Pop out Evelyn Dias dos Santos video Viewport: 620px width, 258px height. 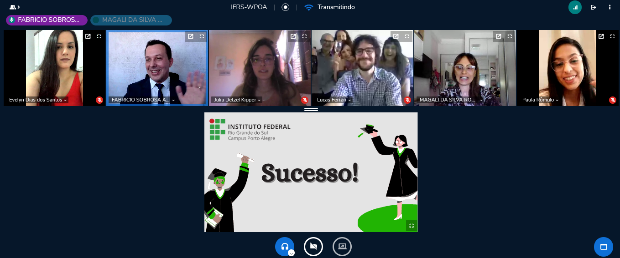(x=88, y=36)
